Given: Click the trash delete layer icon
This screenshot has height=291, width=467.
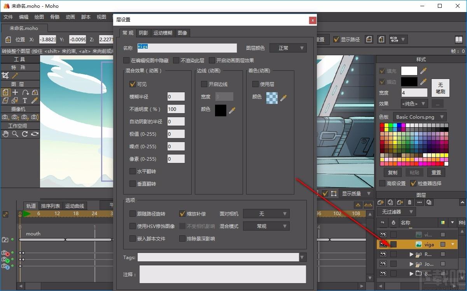Looking at the screenshot, I should (409, 202).
